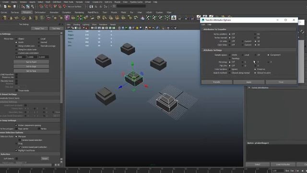Click the first checkered UV mapping shelf icon

pos(148,18)
